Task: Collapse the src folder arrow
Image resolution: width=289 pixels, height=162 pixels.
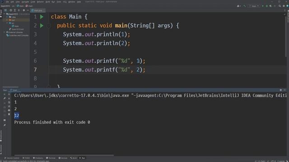Action: [x=7, y=23]
